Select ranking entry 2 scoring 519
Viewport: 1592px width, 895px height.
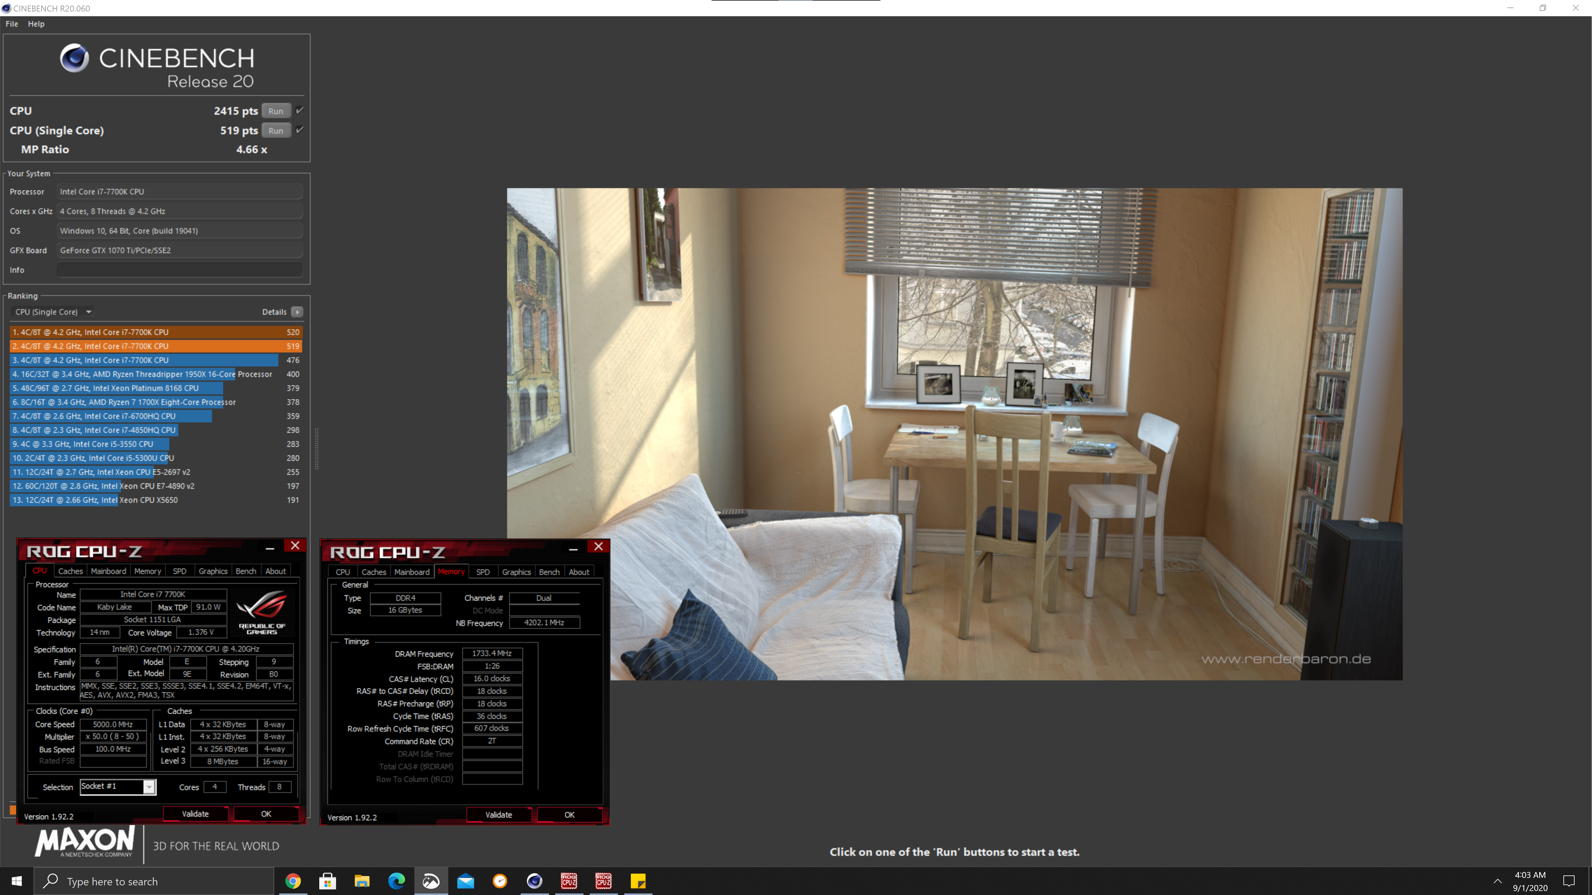pos(156,346)
